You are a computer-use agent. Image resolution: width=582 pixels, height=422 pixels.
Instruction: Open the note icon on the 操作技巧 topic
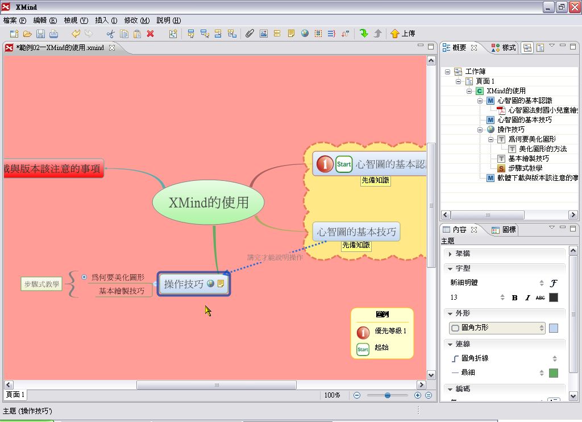[x=221, y=283]
